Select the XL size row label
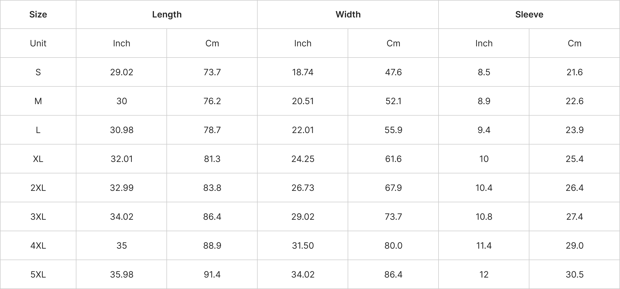The image size is (620, 289). coord(38,159)
